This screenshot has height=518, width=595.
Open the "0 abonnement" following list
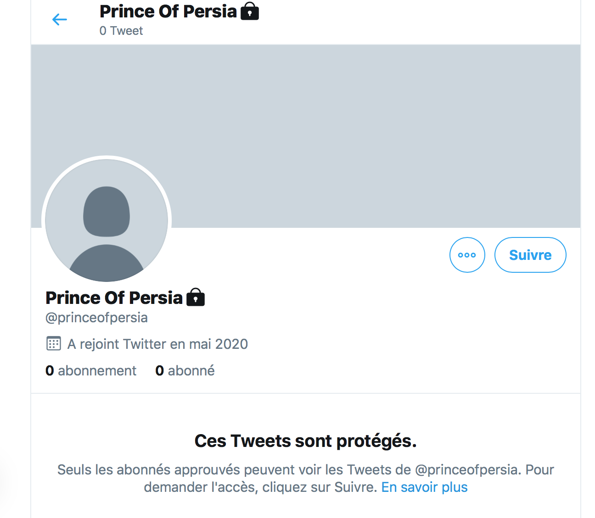tap(91, 370)
